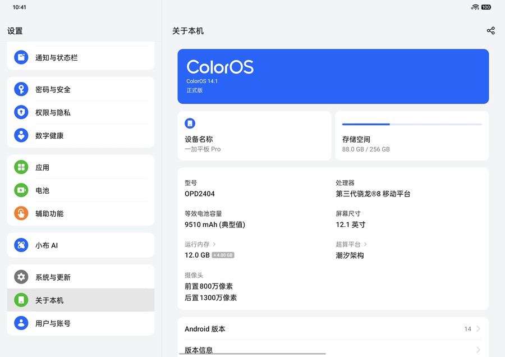Tap the Password & security key icon
The width and height of the screenshot is (505, 357).
click(x=21, y=89)
